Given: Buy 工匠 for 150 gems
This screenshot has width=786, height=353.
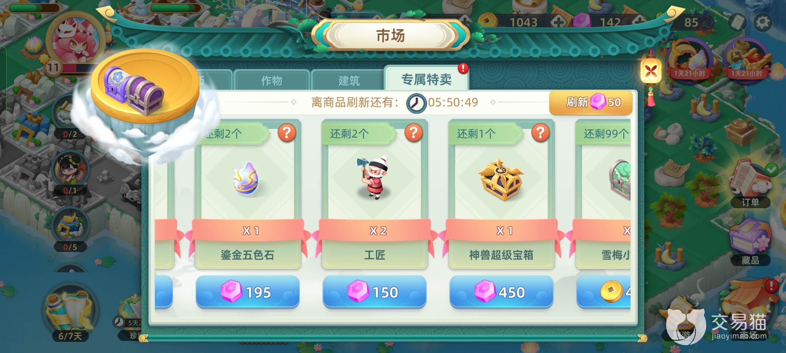Looking at the screenshot, I should (374, 292).
